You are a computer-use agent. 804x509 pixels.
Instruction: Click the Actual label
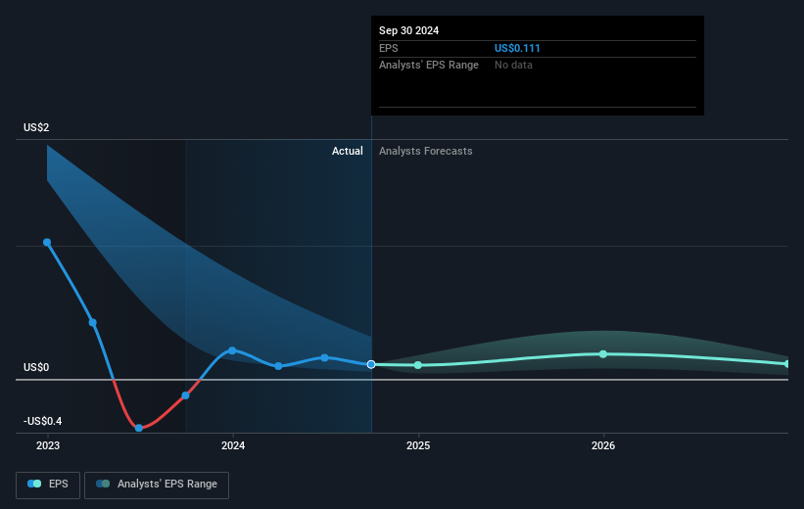click(x=347, y=151)
